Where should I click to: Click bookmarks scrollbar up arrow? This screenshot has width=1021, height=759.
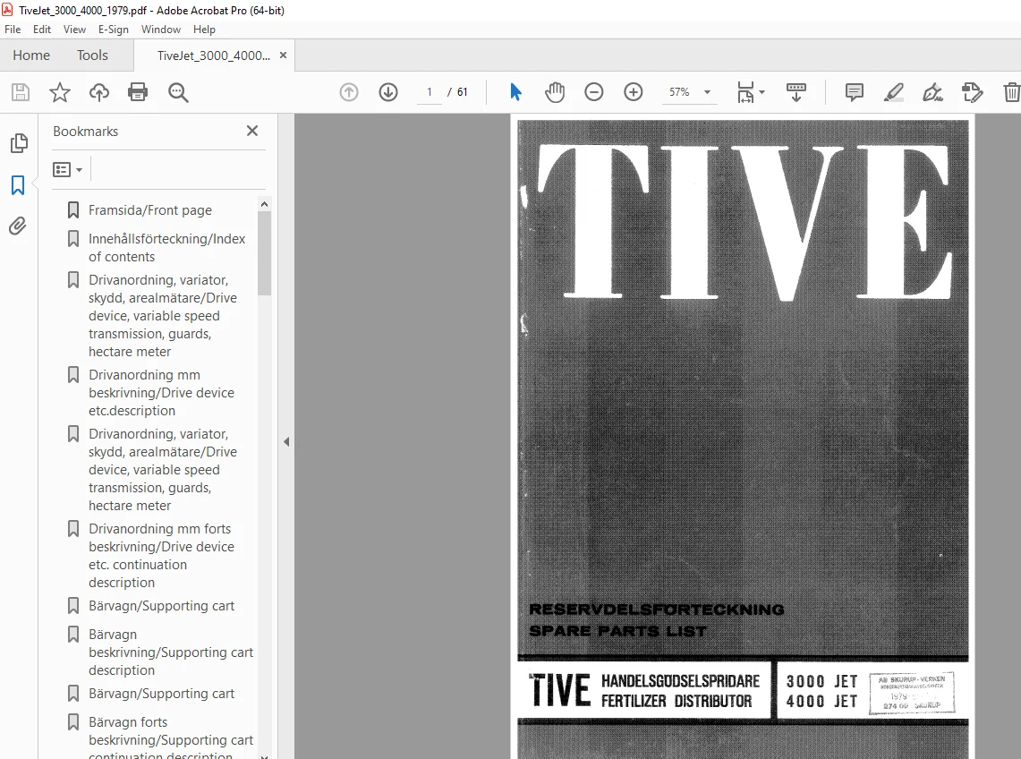click(x=264, y=204)
